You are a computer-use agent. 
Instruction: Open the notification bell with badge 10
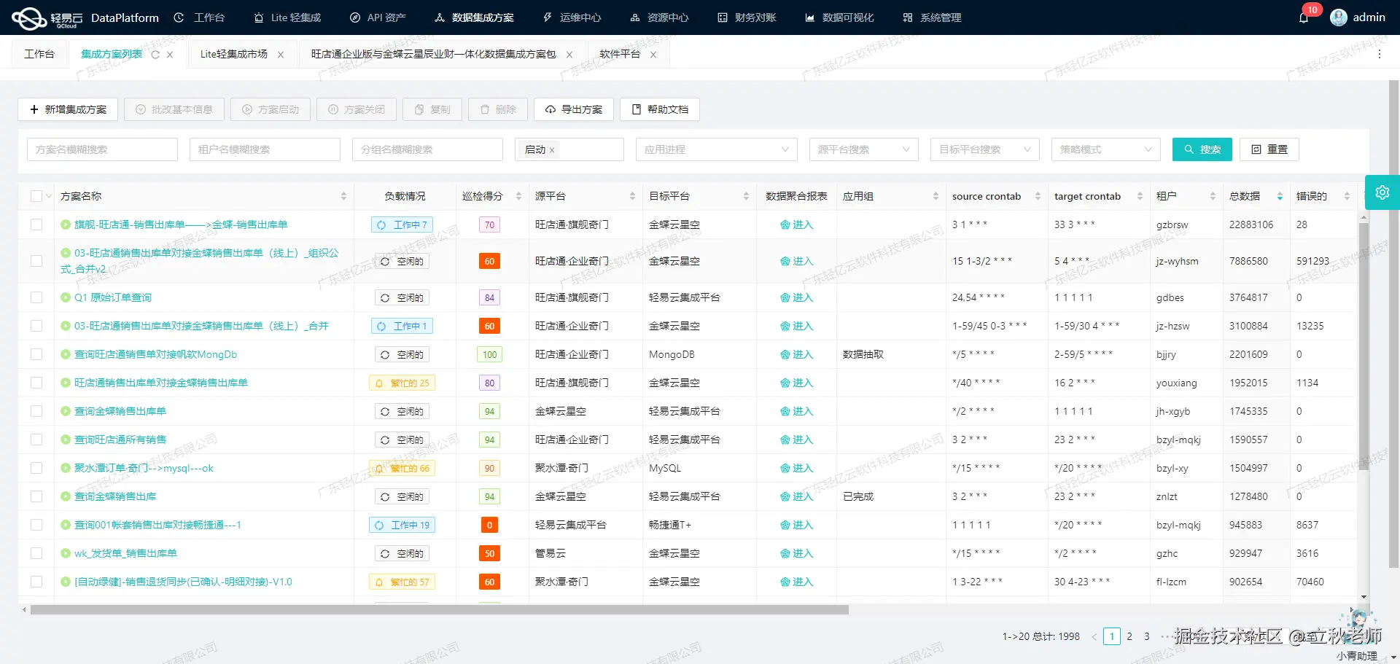(1304, 17)
